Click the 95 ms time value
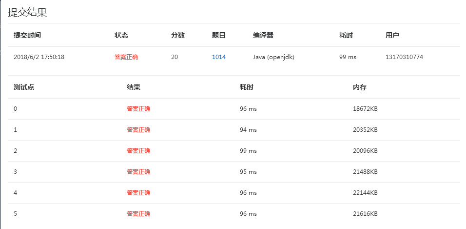Screen dimensions: 466x229 248,172
